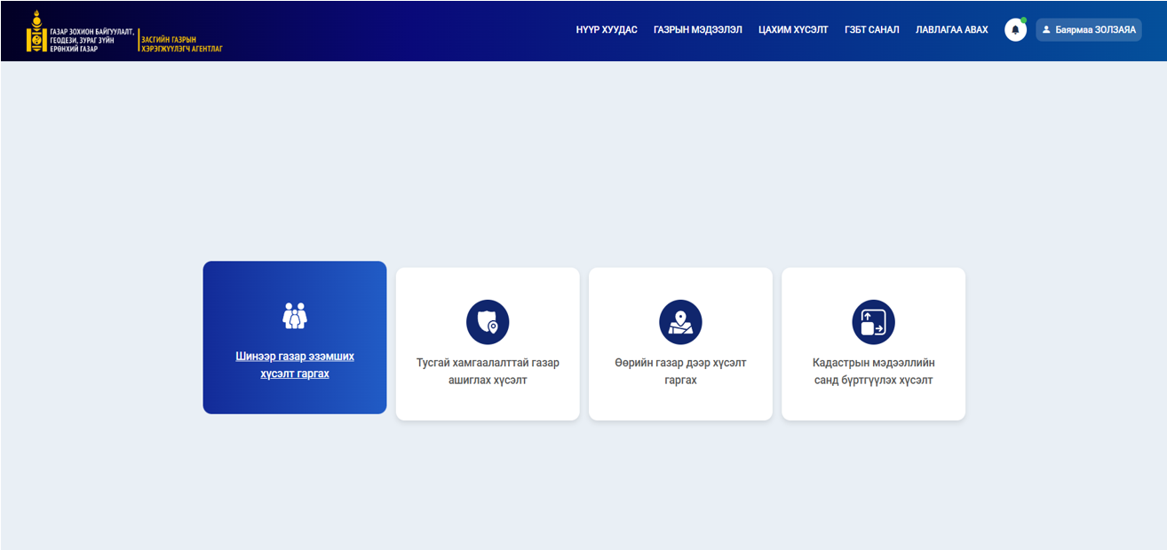
Task: Open the notifications bell icon
Action: pyautogui.click(x=1015, y=30)
